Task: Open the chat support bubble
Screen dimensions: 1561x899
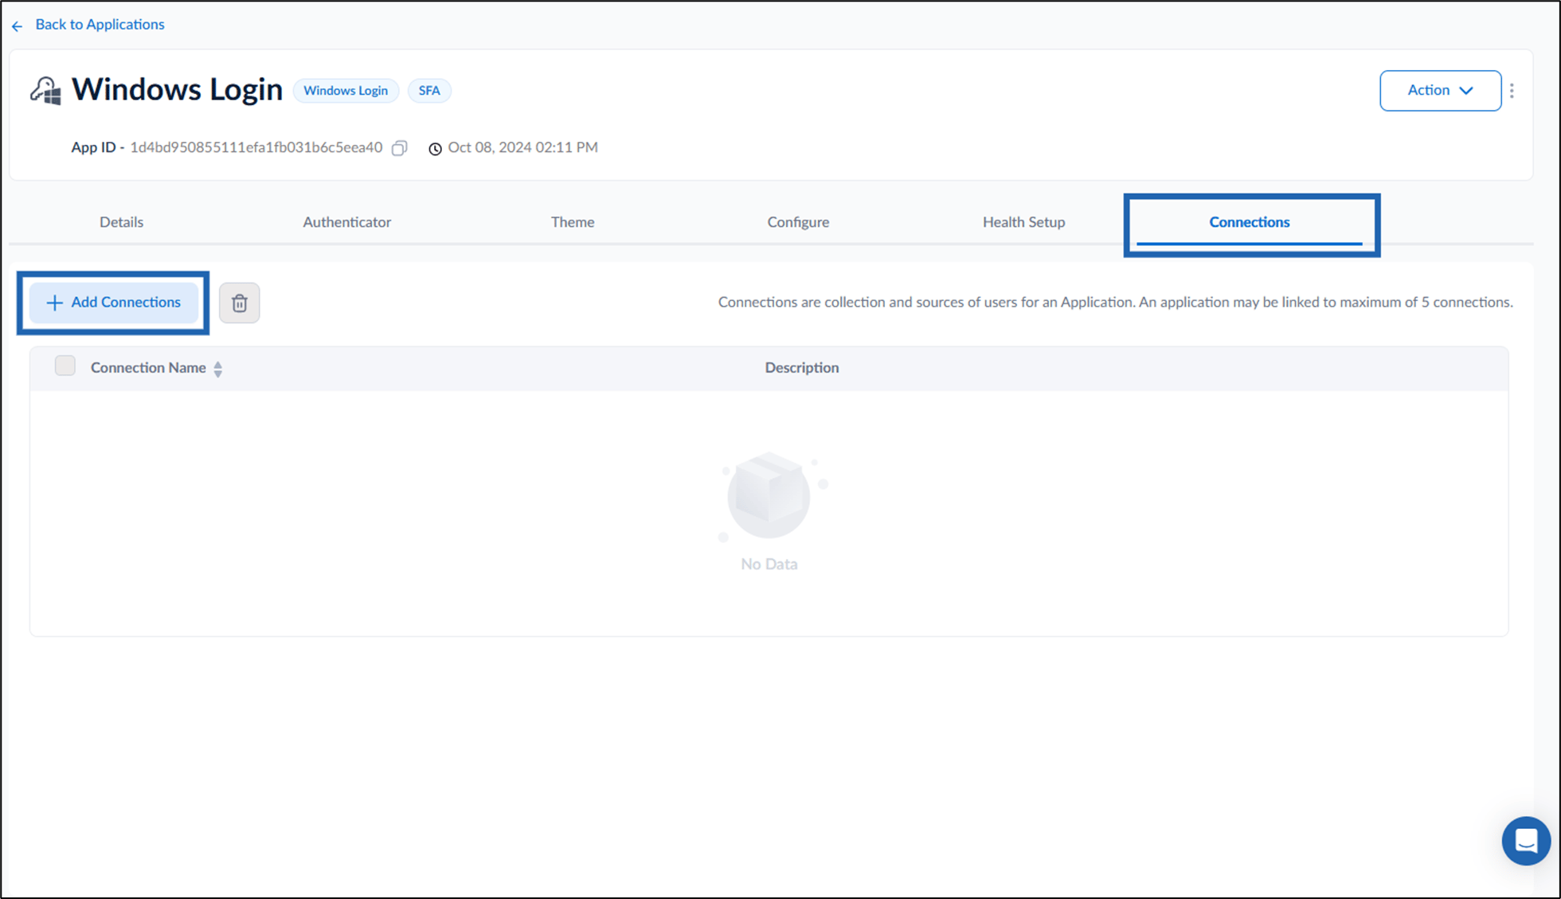Action: click(x=1525, y=841)
